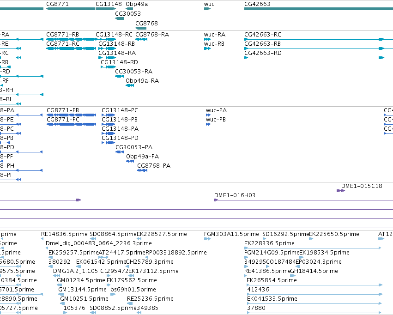
Task: Click the CG8768-PA protein label
Action: 154,166
